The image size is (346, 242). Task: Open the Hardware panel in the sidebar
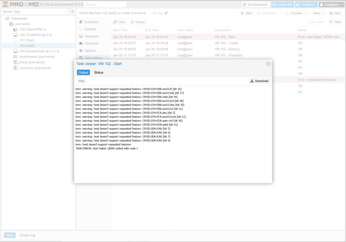tap(91, 36)
